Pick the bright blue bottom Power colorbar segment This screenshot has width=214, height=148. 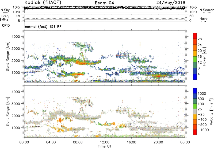[195, 77]
